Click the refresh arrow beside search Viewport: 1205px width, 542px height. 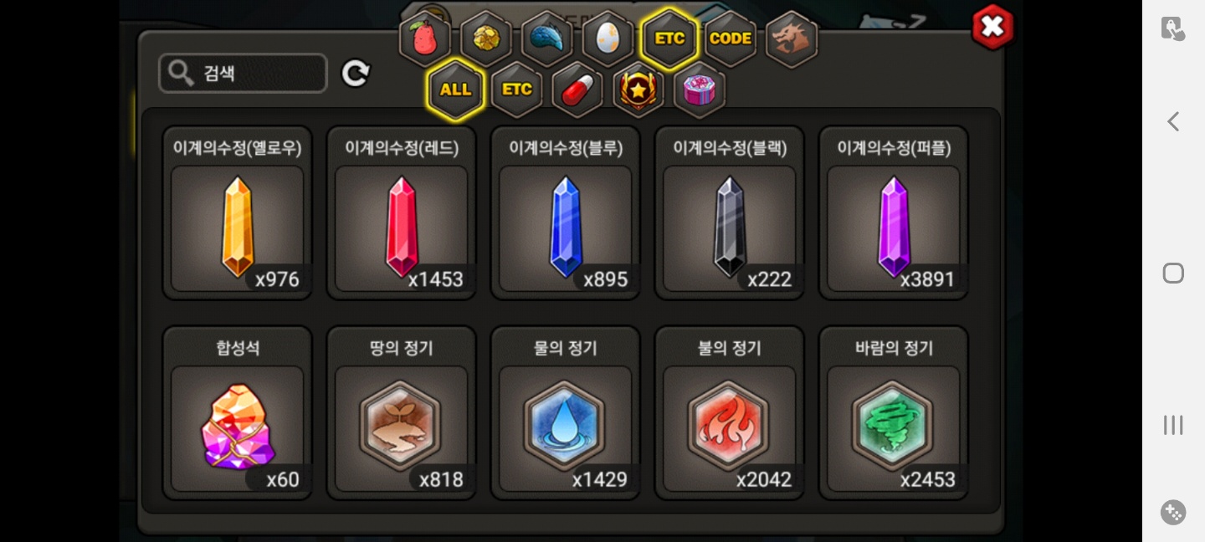tap(356, 74)
